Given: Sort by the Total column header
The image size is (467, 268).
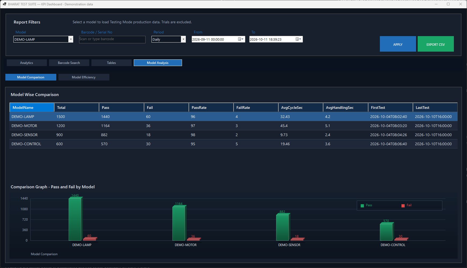Looking at the screenshot, I should click(x=77, y=108).
